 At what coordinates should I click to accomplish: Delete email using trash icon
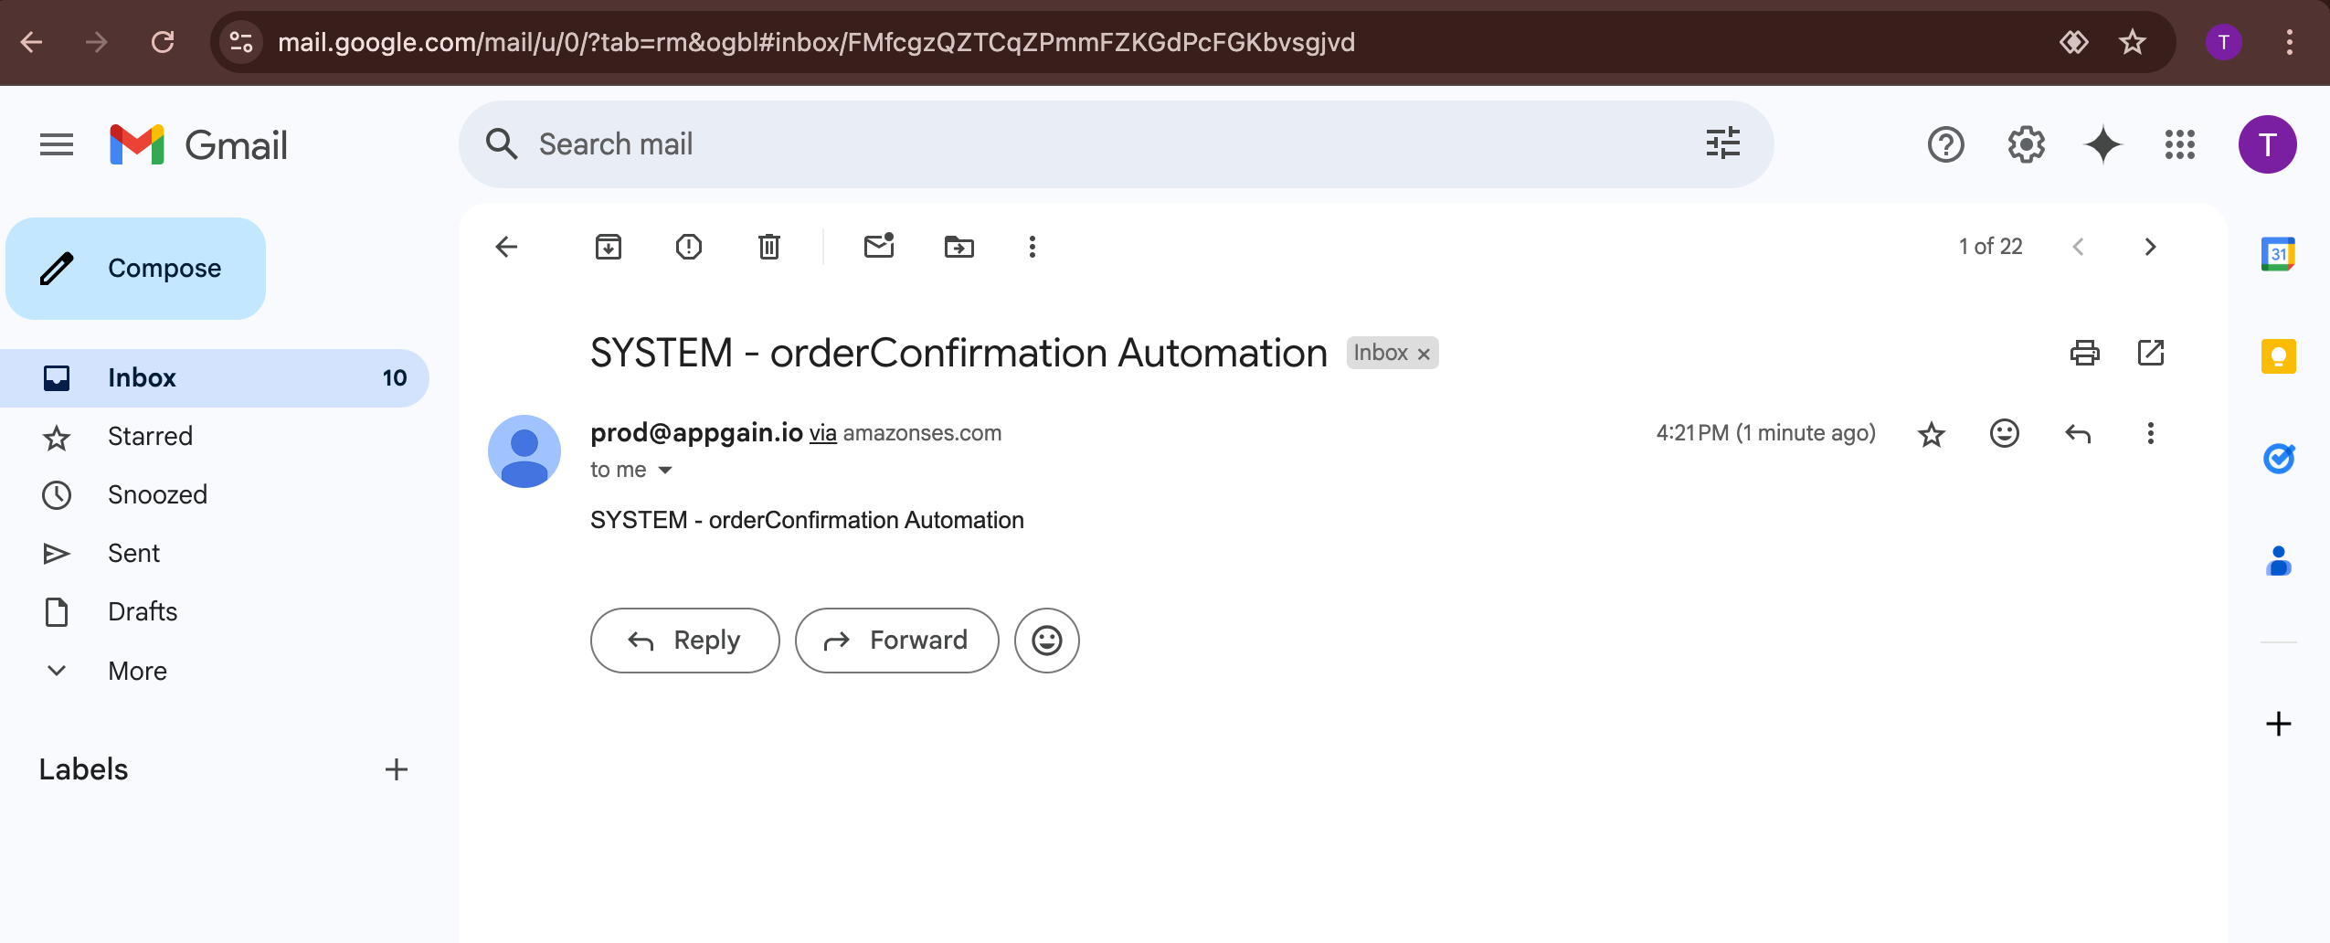point(768,247)
